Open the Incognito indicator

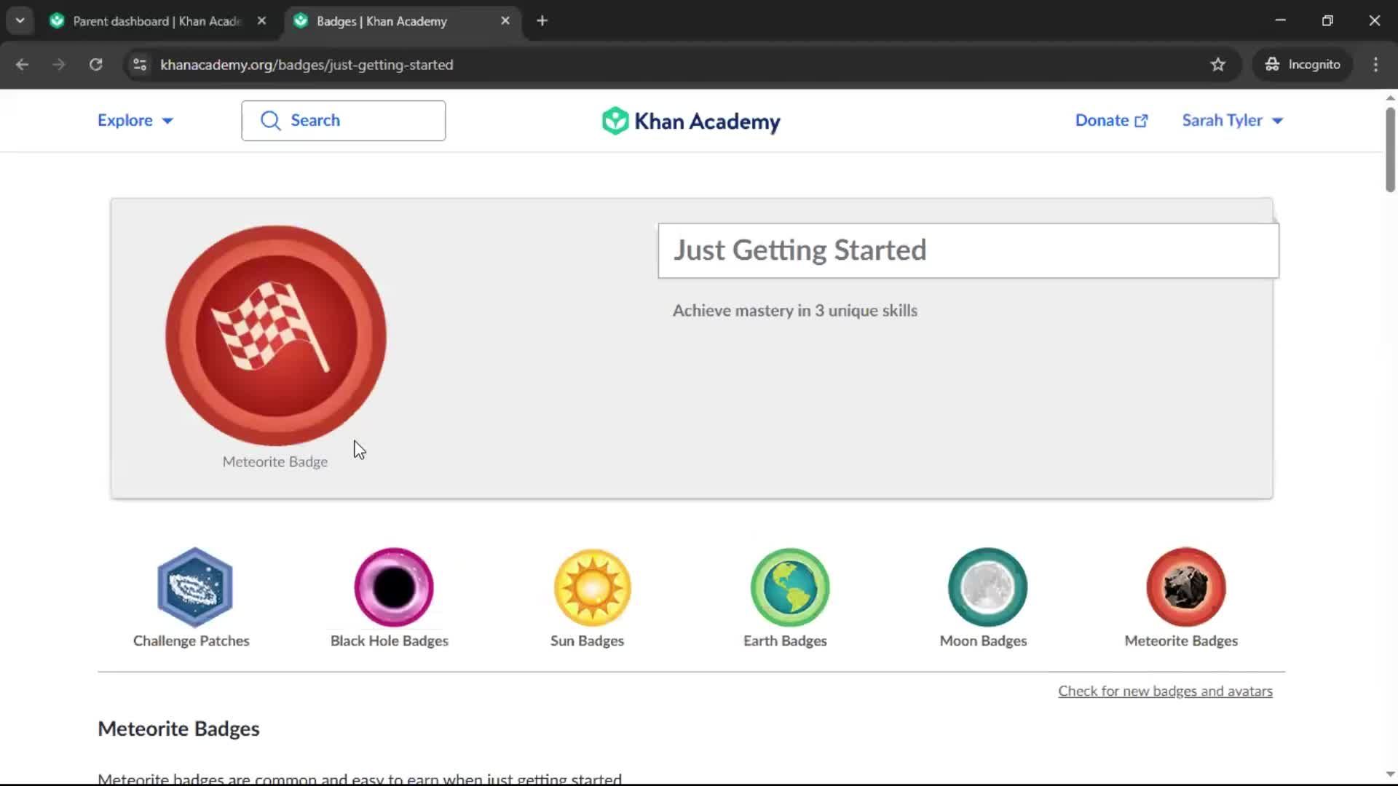[1303, 65]
